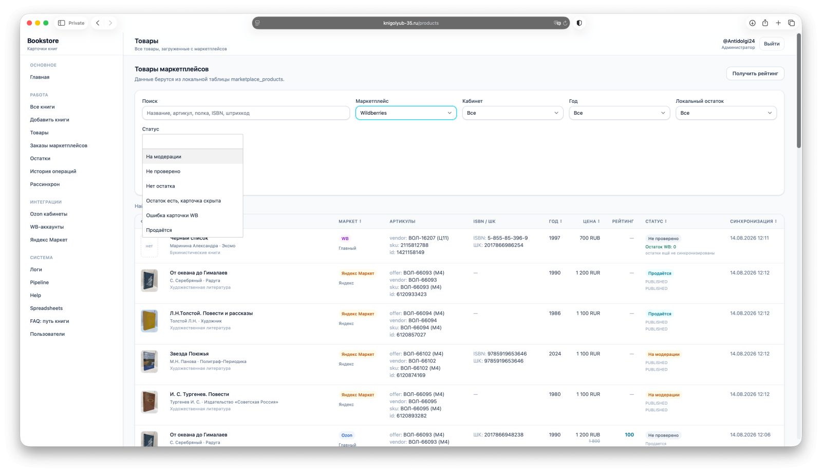Sort table by МАРКЕТ column
This screenshot has width=822, height=473.
coord(350,222)
